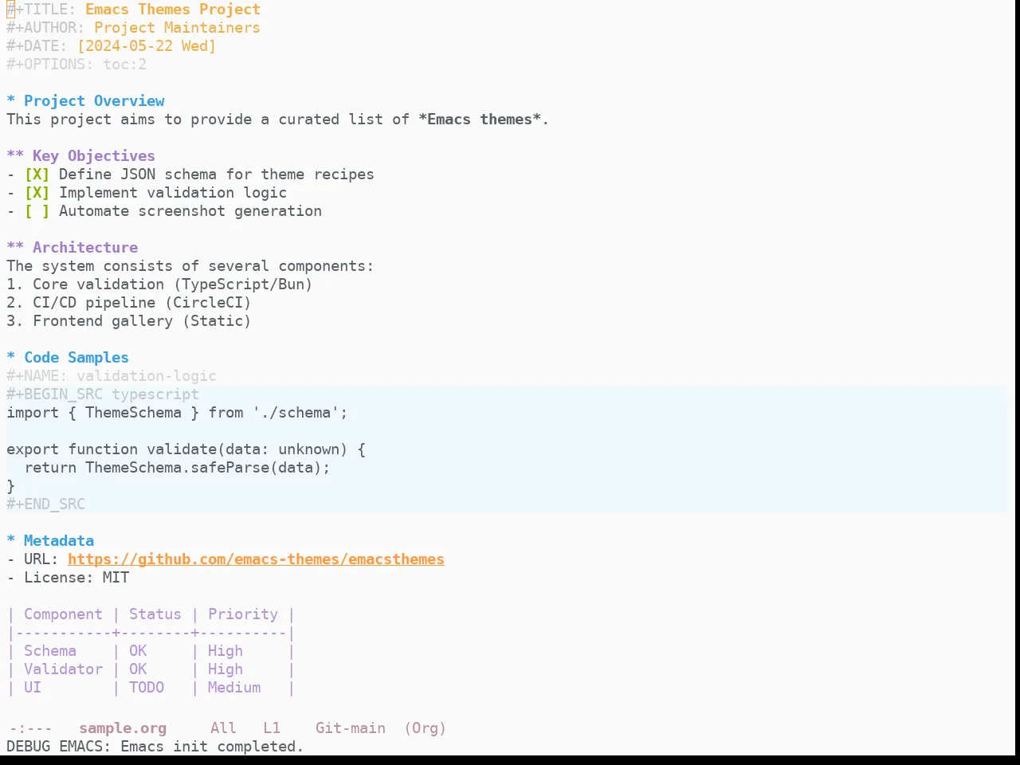The image size is (1020, 765).
Task: Click the '-:---' buffer status flags
Action: (x=30, y=728)
